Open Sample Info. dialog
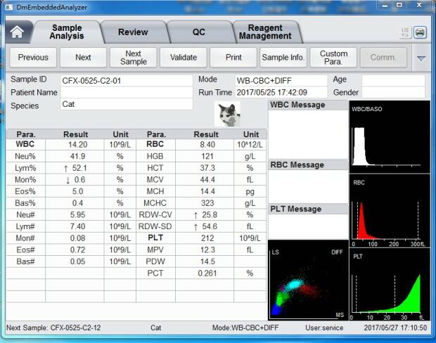The height and width of the screenshot is (343, 436). pos(283,58)
